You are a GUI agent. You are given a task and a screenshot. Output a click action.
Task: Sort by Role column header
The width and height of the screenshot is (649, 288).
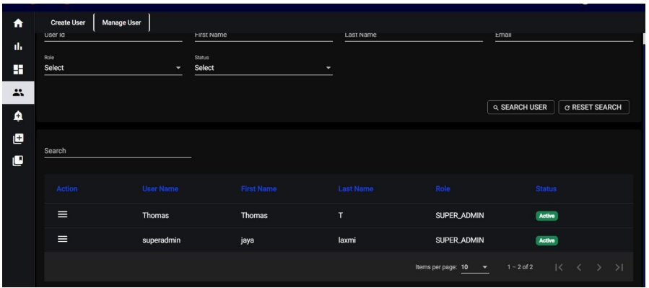click(x=443, y=188)
